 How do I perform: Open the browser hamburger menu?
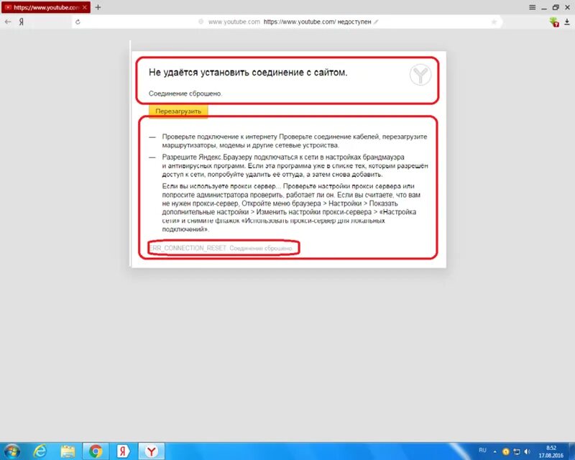click(532, 7)
